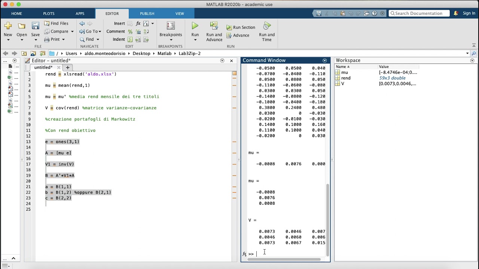Switch to the PLOTS tab
The image size is (479, 269).
point(49,13)
